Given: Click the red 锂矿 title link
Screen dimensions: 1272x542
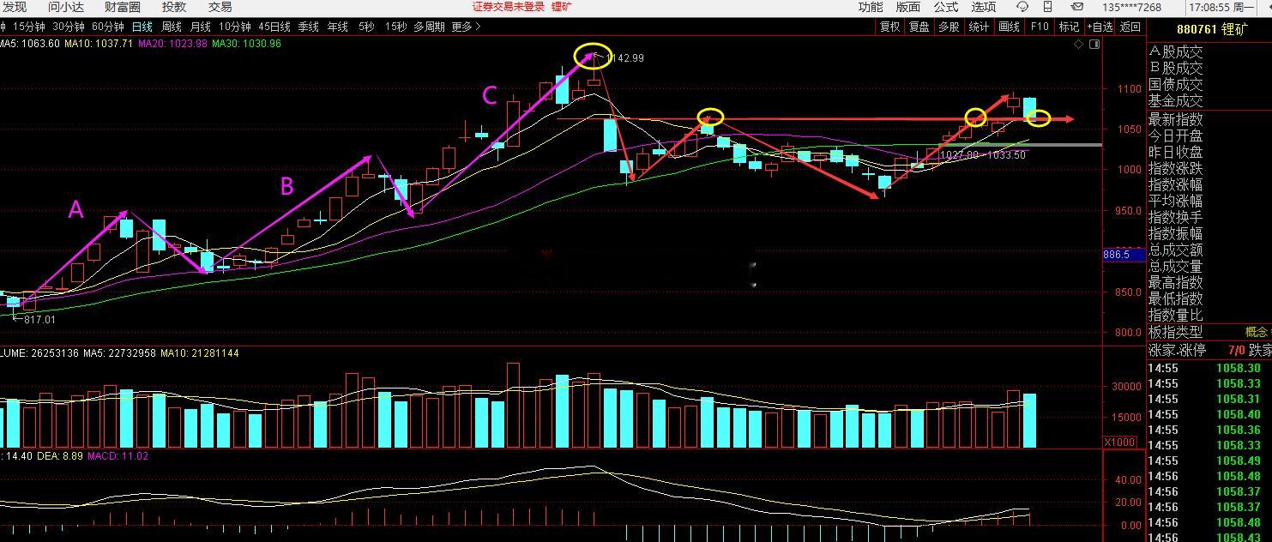Looking at the screenshot, I should coord(562,7).
